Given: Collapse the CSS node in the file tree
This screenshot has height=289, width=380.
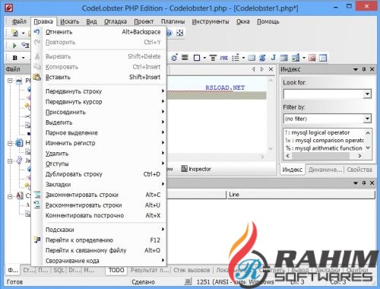Looking at the screenshot, I should pyautogui.click(x=10, y=196).
